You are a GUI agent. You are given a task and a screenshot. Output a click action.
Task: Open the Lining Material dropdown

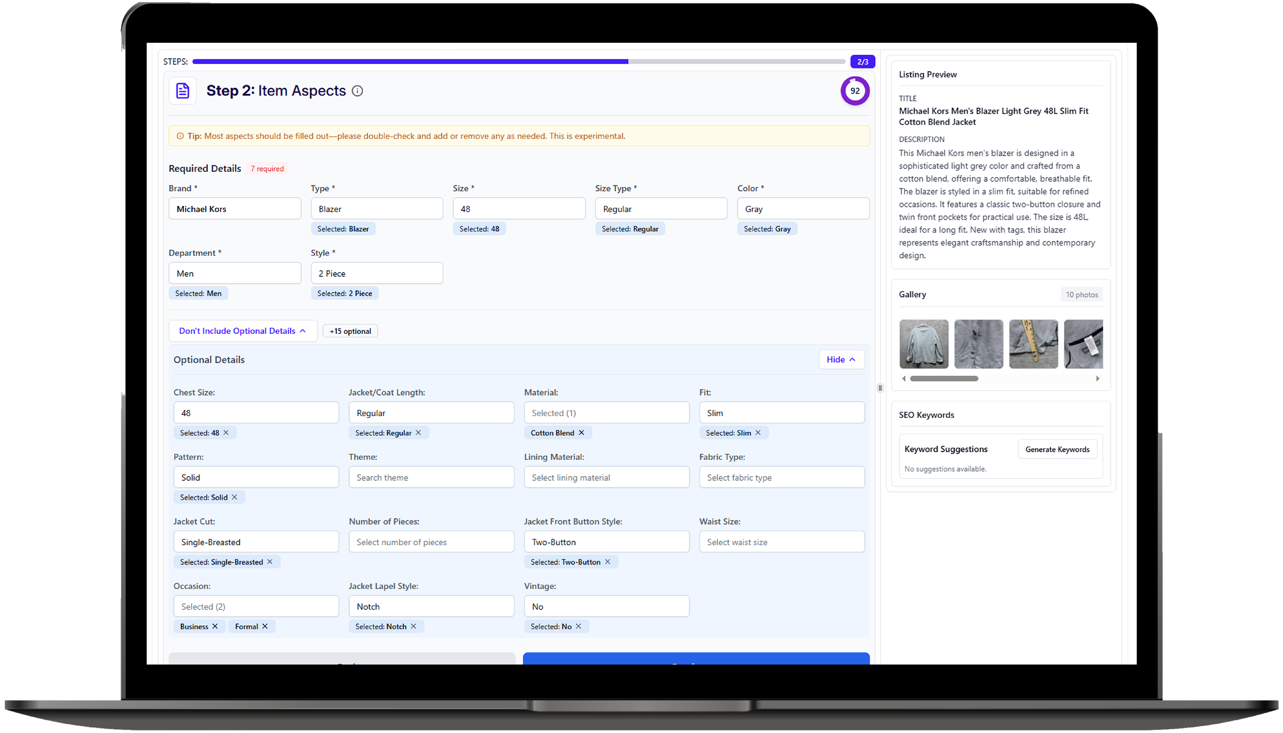[x=606, y=477]
